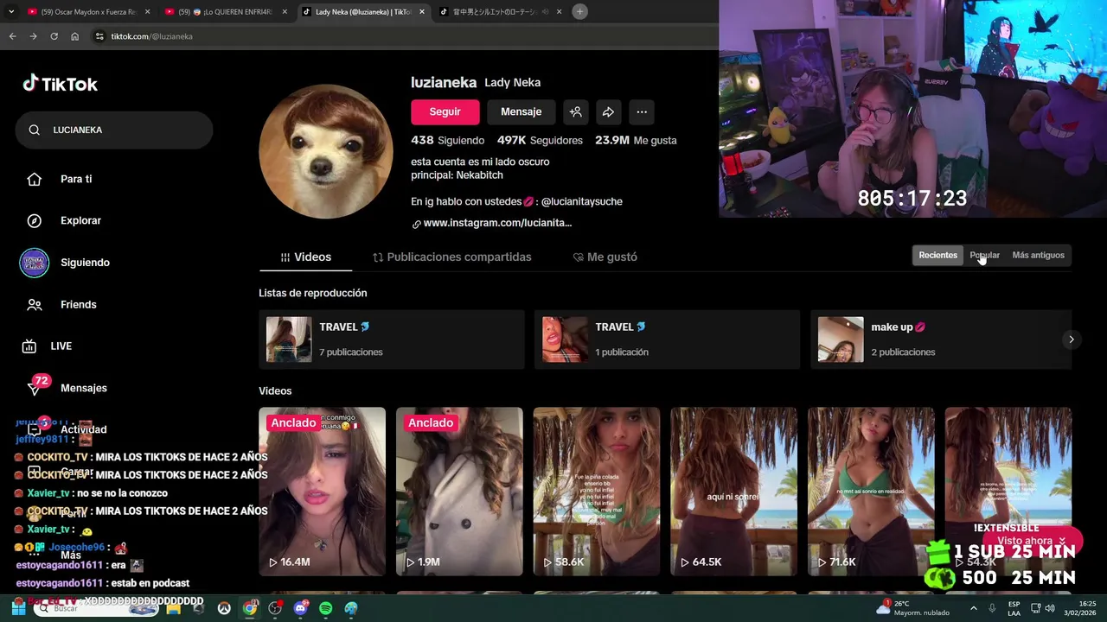
Task: Open Actividad in the sidebar
Action: point(83,429)
